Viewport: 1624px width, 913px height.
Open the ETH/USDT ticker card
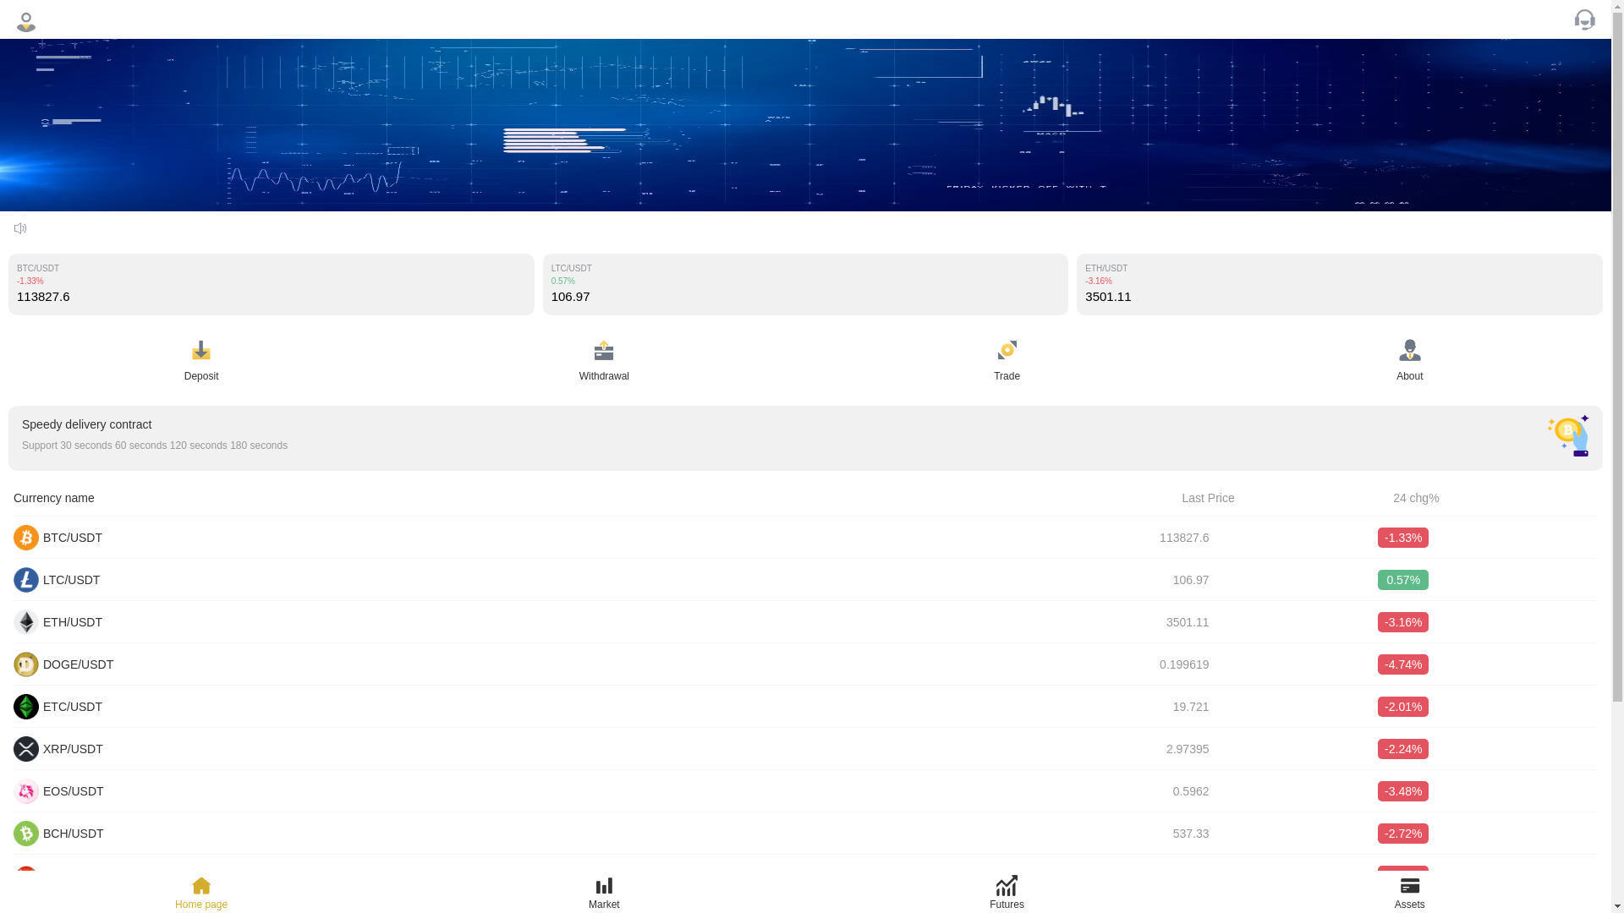coord(1340,284)
